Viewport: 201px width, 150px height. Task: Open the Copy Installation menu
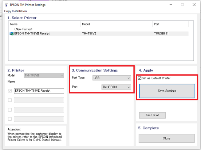[15, 11]
